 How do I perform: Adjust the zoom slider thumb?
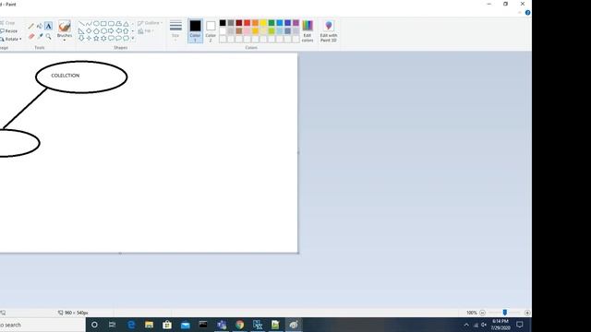505,313
